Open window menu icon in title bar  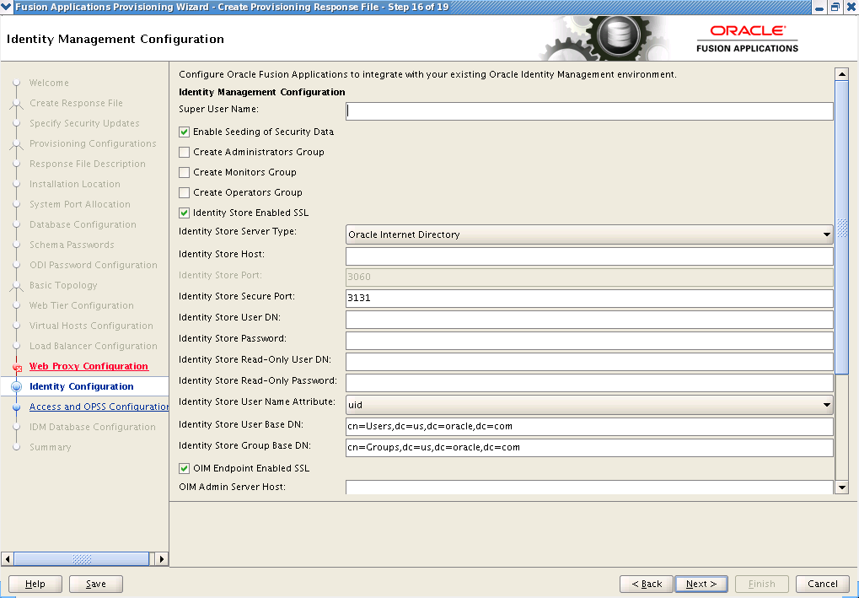point(6,7)
